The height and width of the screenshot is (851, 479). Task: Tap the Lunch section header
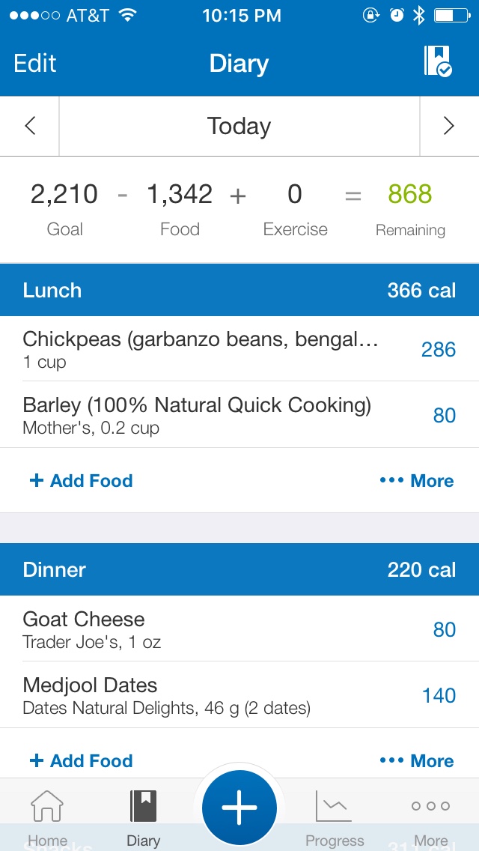pyautogui.click(x=239, y=290)
